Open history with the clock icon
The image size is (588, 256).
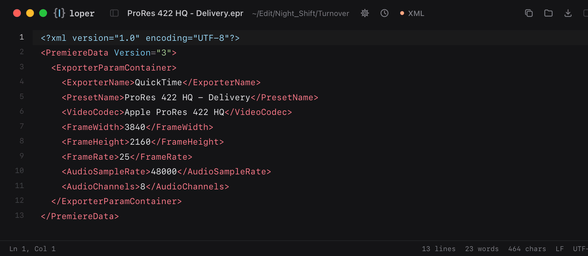pos(384,13)
